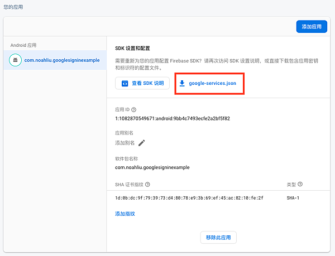Open 查看 SDK 说明
The image size is (335, 256).
[142, 83]
